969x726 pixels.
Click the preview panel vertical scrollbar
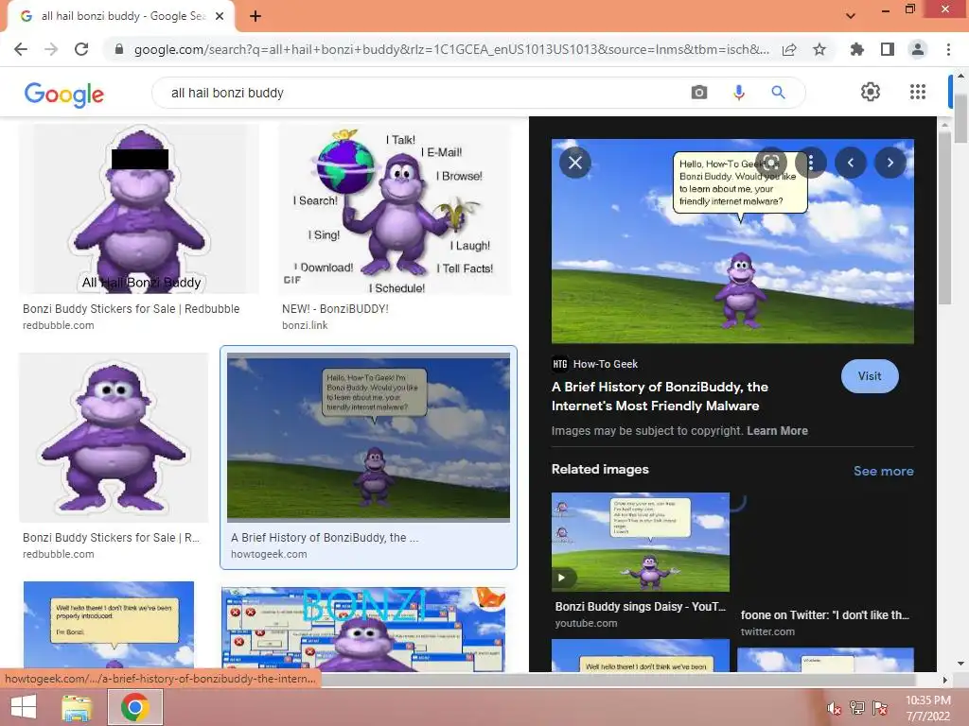[943, 216]
